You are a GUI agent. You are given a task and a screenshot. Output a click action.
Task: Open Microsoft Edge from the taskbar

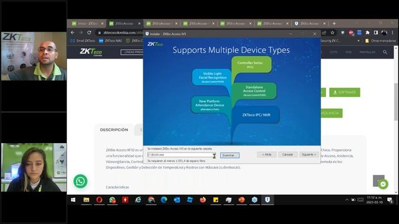coord(164,200)
